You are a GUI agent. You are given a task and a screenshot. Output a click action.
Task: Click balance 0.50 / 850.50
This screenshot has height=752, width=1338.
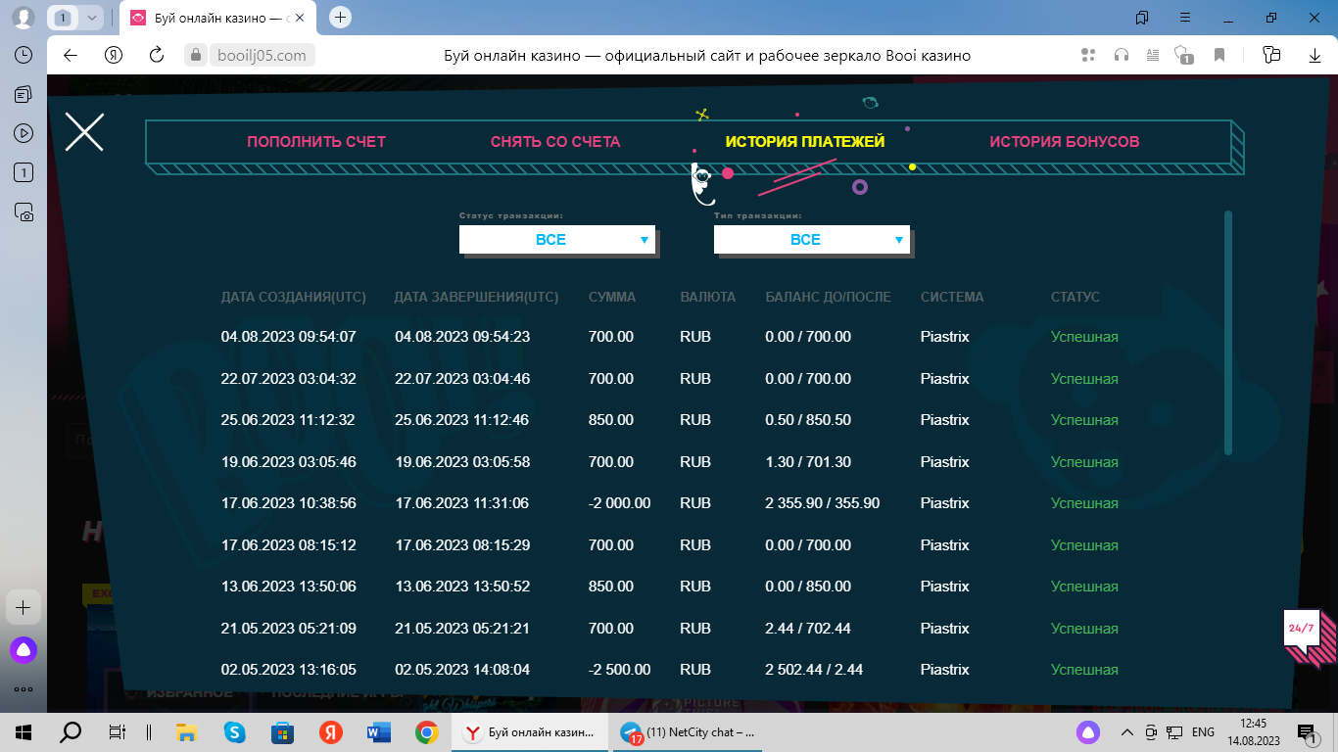coord(808,420)
